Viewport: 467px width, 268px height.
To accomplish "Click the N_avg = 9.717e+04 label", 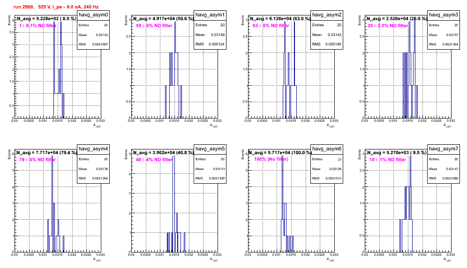I will pos(280,152).
